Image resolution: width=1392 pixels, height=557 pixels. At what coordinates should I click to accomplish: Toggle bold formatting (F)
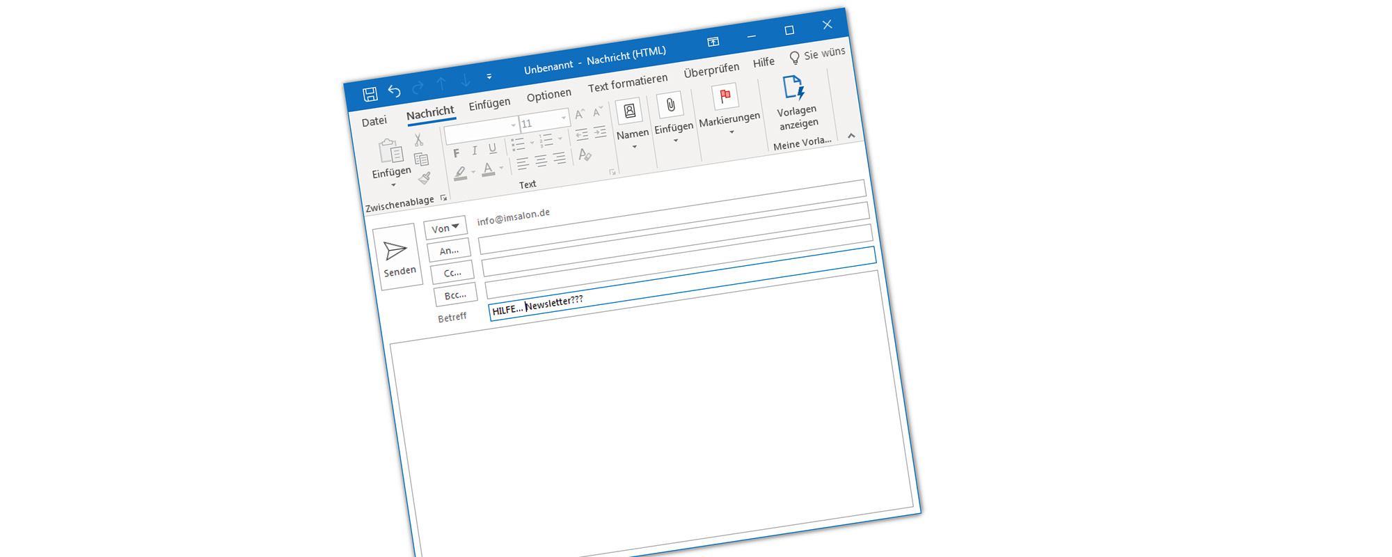pyautogui.click(x=456, y=153)
